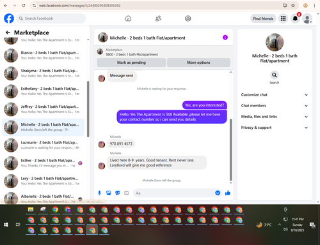Viewport: 320px width, 245px height.
Task: Expand Customize chat section
Action: click(x=275, y=94)
